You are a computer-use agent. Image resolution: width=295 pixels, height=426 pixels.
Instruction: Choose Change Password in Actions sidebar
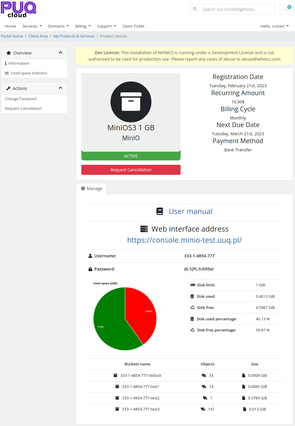tap(35, 99)
